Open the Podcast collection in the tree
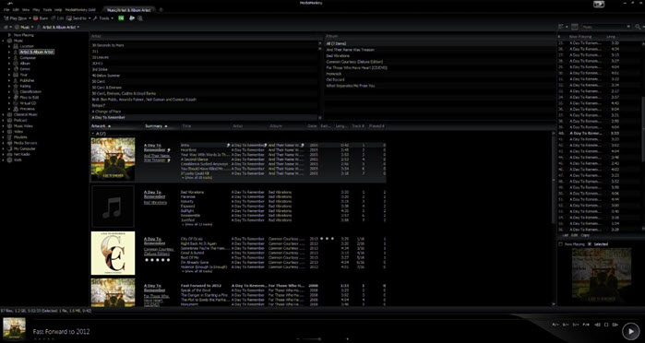Viewport: 645px width, 343px height. click(20, 120)
